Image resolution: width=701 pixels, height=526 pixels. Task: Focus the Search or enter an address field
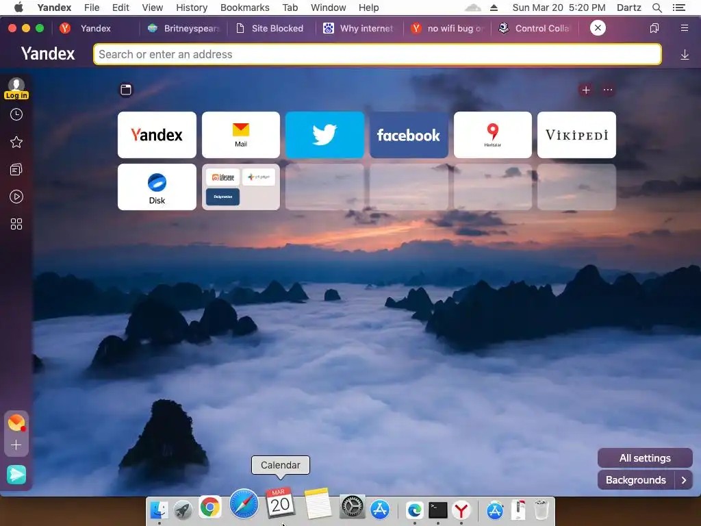click(377, 54)
